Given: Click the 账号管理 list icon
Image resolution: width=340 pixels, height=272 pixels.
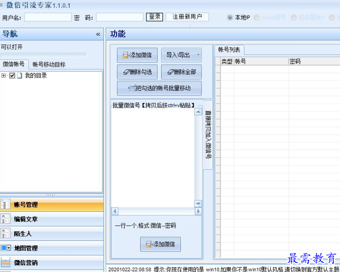Looking at the screenshot, I should click(x=5, y=204).
